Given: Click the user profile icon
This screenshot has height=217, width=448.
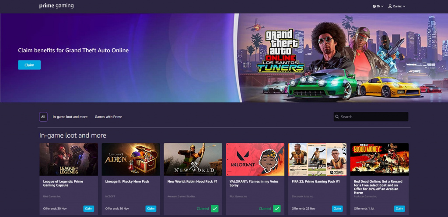Looking at the screenshot, I should point(390,6).
